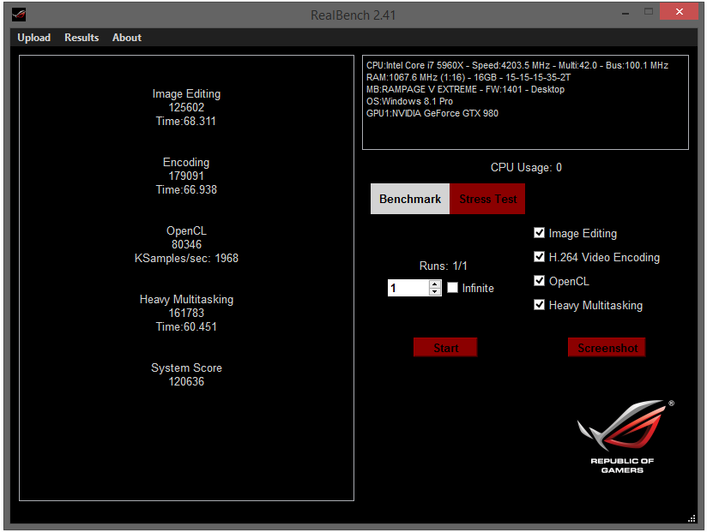Screen dimensions: 707x532
Task: Switch to the Benchmark tab
Action: [x=410, y=199]
